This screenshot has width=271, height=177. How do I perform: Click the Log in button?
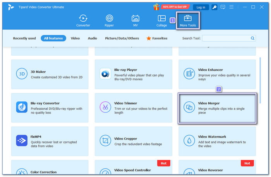coord(201,7)
